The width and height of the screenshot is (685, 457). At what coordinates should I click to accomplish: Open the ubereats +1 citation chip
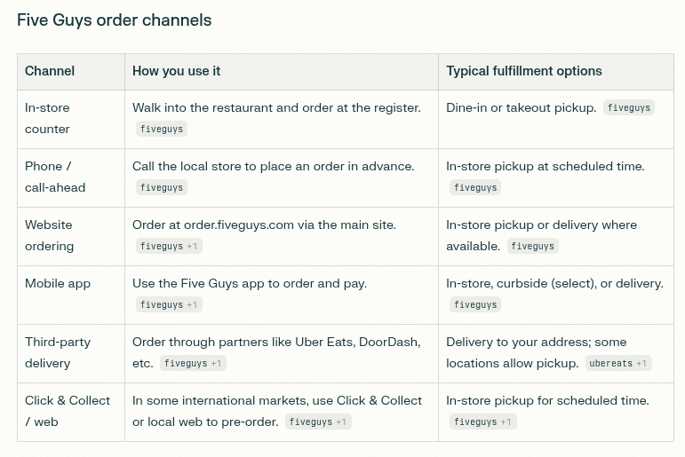pyautogui.click(x=618, y=363)
